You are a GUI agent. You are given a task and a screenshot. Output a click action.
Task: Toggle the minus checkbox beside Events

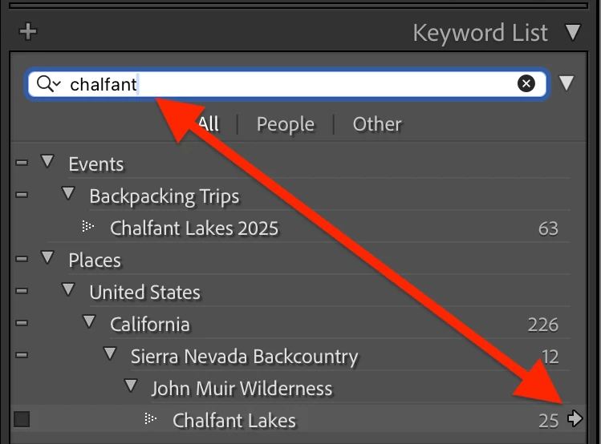(22, 163)
